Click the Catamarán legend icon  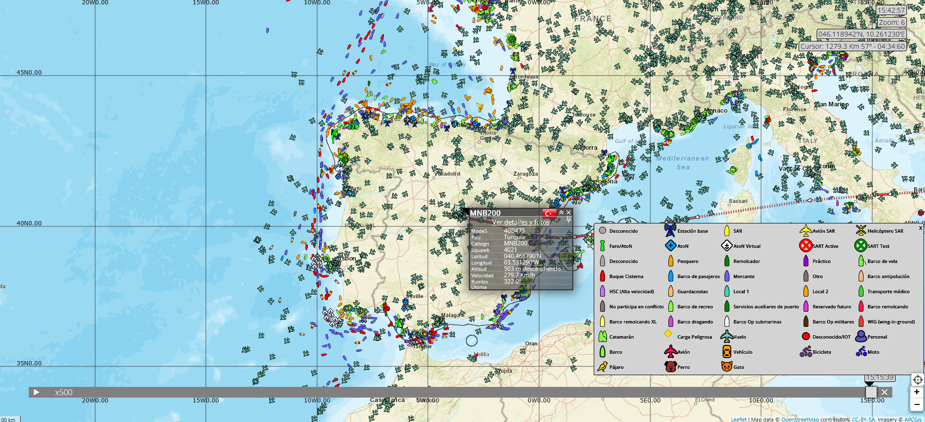pyautogui.click(x=603, y=337)
